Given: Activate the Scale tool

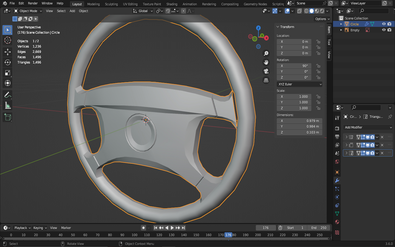Looking at the screenshot, I should point(7,73).
